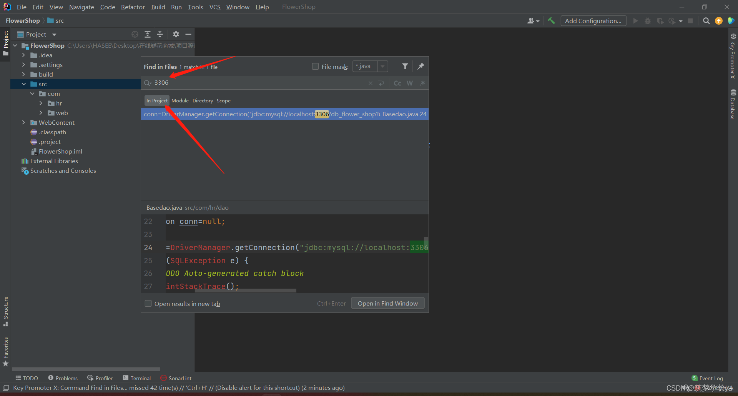Select the Module scope tab

click(x=180, y=100)
